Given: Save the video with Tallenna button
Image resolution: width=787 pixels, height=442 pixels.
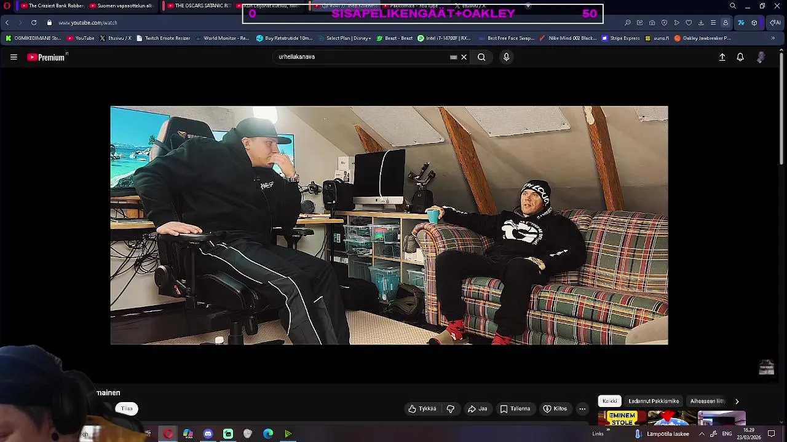Looking at the screenshot, I should pos(515,409).
